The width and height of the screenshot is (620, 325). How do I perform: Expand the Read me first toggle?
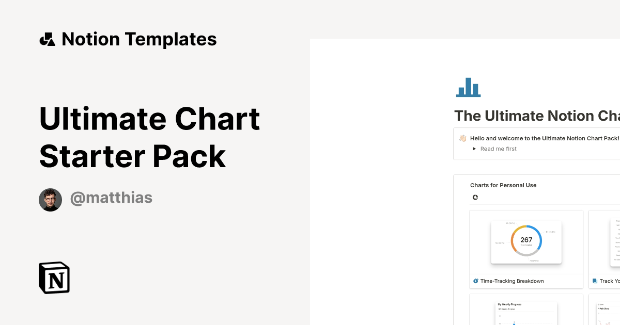click(498, 149)
